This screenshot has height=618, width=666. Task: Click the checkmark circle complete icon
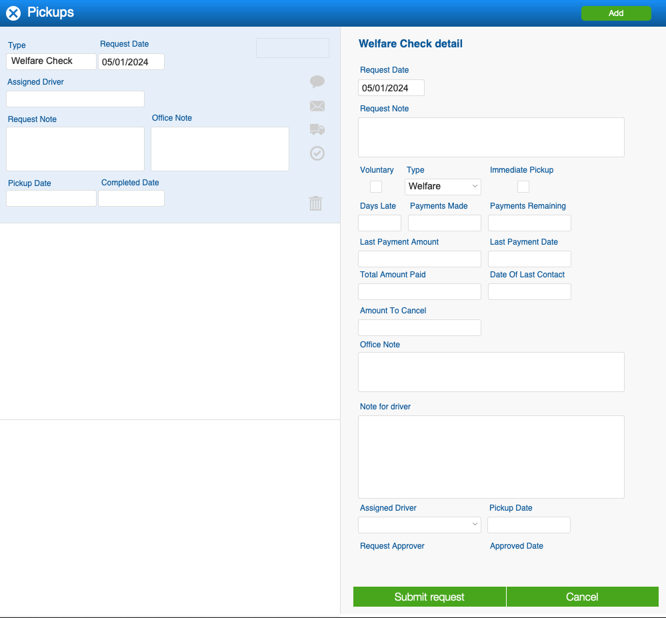pos(317,153)
